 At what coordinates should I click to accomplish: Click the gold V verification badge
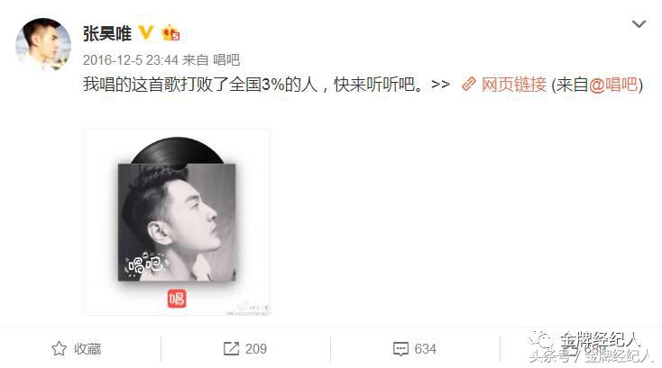[146, 33]
